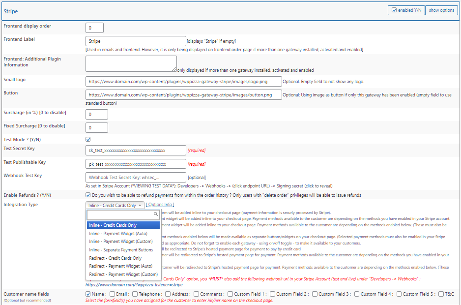This screenshot has height=305, width=461.
Task: Collapse the Integration Type dropdown
Action: click(x=115, y=205)
